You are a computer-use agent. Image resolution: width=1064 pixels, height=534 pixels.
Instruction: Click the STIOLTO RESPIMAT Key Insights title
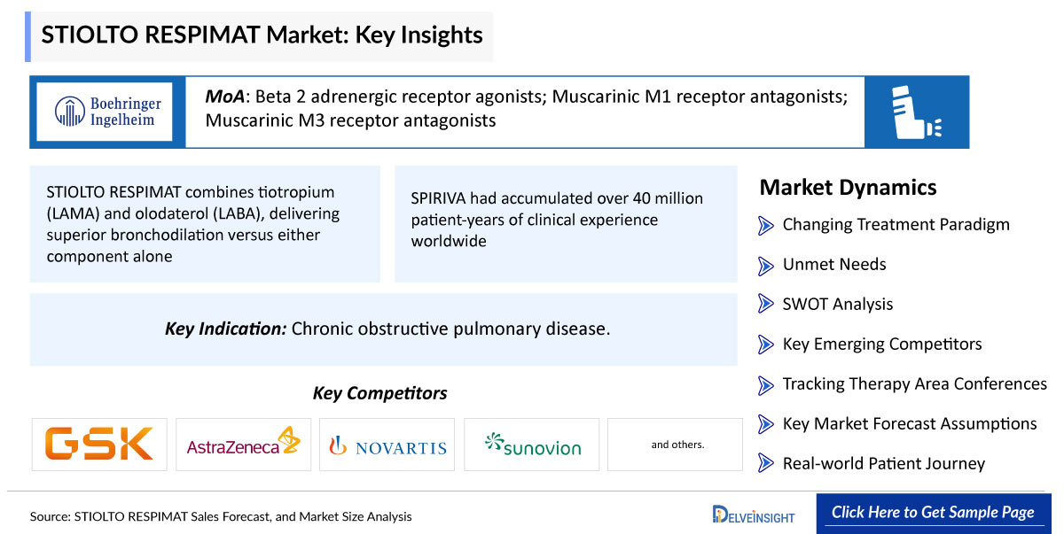[262, 35]
